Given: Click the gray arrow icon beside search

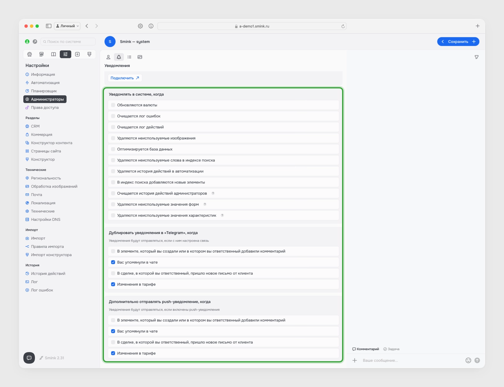Looking at the screenshot, I should [x=35, y=42].
